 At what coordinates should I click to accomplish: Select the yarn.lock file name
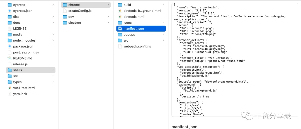pos(20,94)
